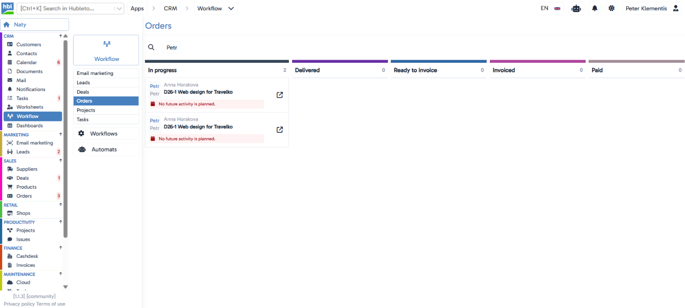Image resolution: width=685 pixels, height=308 pixels.
Task: Collapse the FINANCE sidebar section arrow
Action: [x=61, y=248]
